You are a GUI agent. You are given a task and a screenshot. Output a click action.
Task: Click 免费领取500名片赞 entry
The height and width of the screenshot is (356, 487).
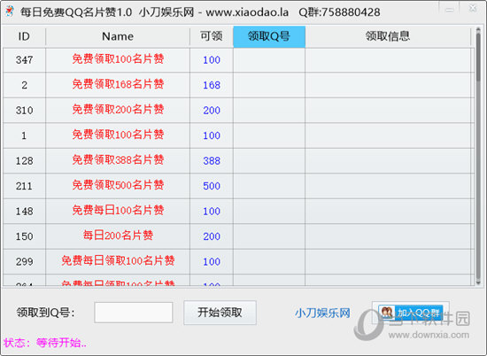click(x=118, y=185)
